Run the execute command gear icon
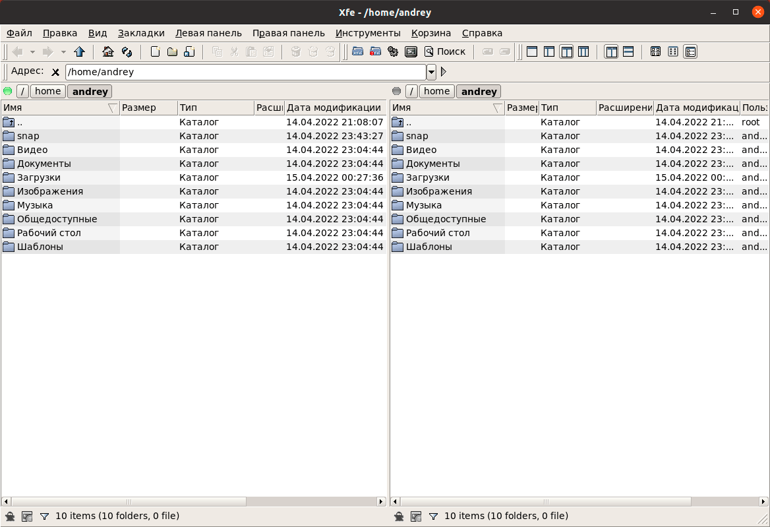The image size is (770, 527). (393, 51)
